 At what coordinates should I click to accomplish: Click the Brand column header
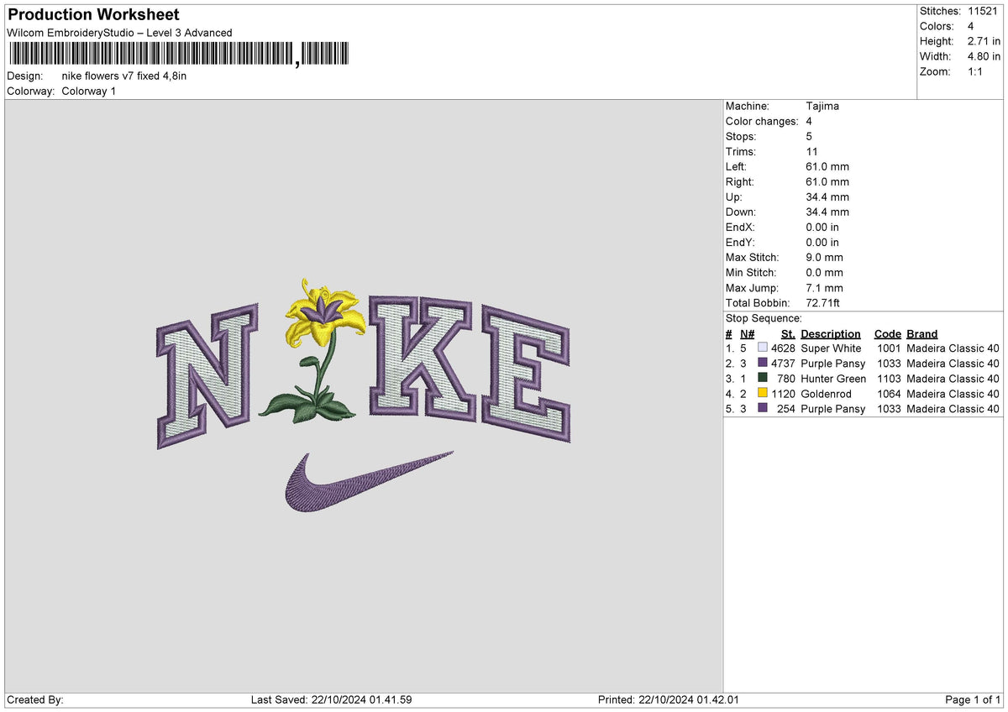tap(922, 334)
